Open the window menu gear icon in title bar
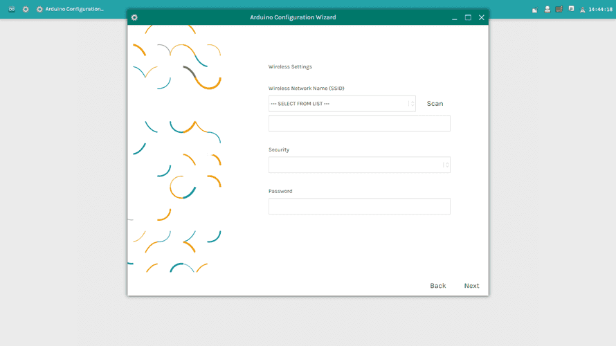 click(134, 17)
